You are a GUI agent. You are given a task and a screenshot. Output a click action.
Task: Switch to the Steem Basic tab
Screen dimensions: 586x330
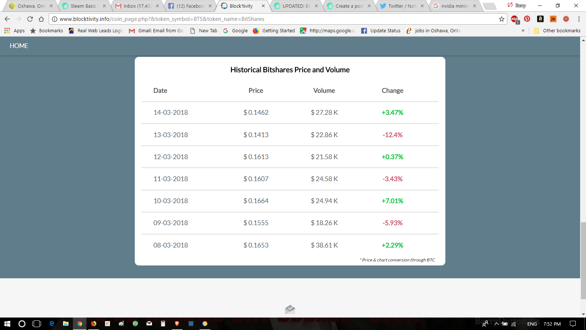click(x=84, y=6)
